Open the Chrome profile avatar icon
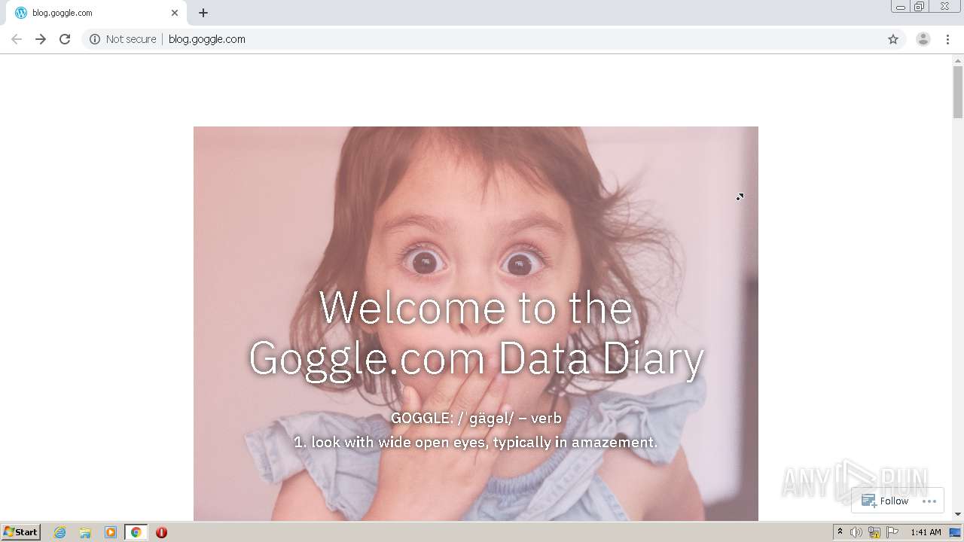The image size is (964, 542). [x=923, y=39]
